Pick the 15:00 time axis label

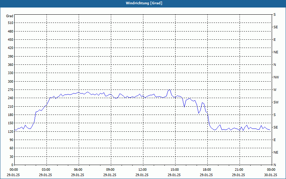point(175,170)
